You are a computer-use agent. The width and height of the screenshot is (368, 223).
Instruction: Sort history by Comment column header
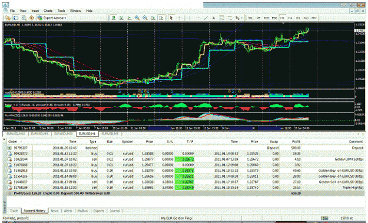click(x=356, y=142)
